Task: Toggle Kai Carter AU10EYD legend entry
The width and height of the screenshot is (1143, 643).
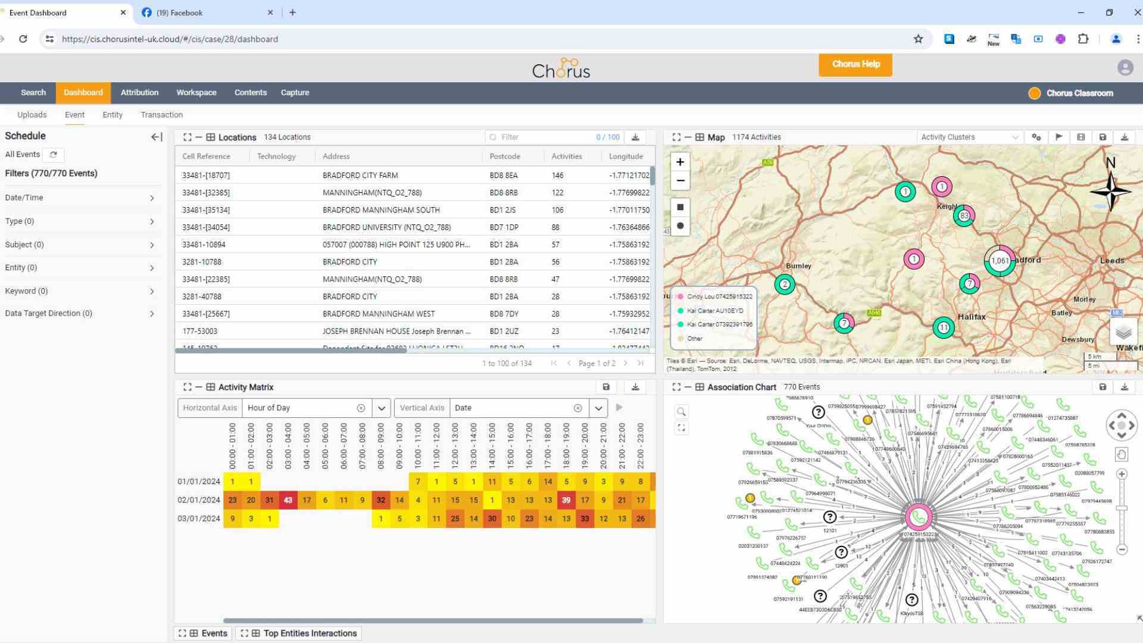Action: [x=710, y=311]
